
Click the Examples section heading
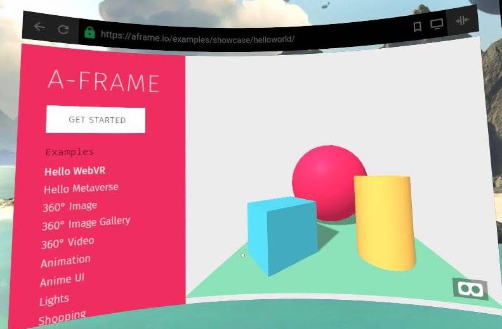coord(70,152)
